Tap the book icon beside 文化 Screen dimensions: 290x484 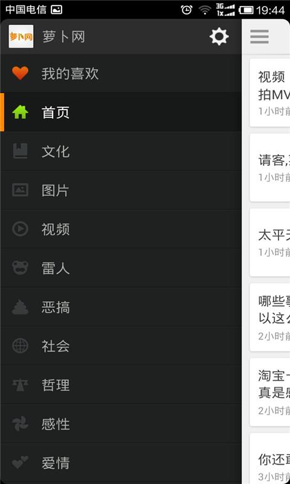pyautogui.click(x=21, y=151)
